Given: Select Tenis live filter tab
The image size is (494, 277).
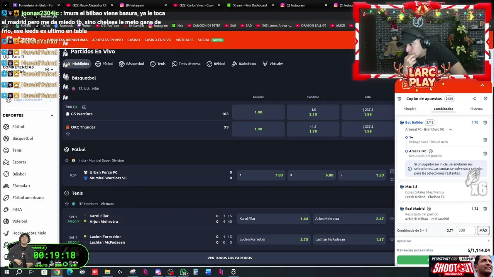Looking at the screenshot, I should pyautogui.click(x=157, y=64).
